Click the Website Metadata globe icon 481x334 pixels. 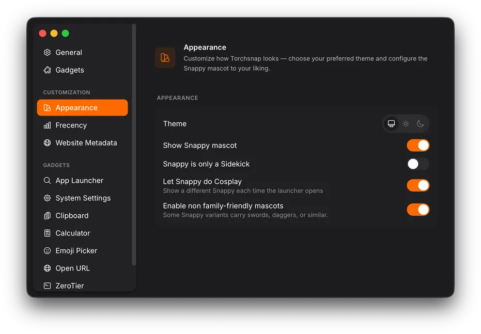point(47,143)
